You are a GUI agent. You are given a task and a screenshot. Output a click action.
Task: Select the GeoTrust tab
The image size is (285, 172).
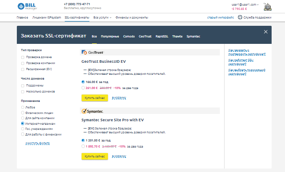coord(145,37)
